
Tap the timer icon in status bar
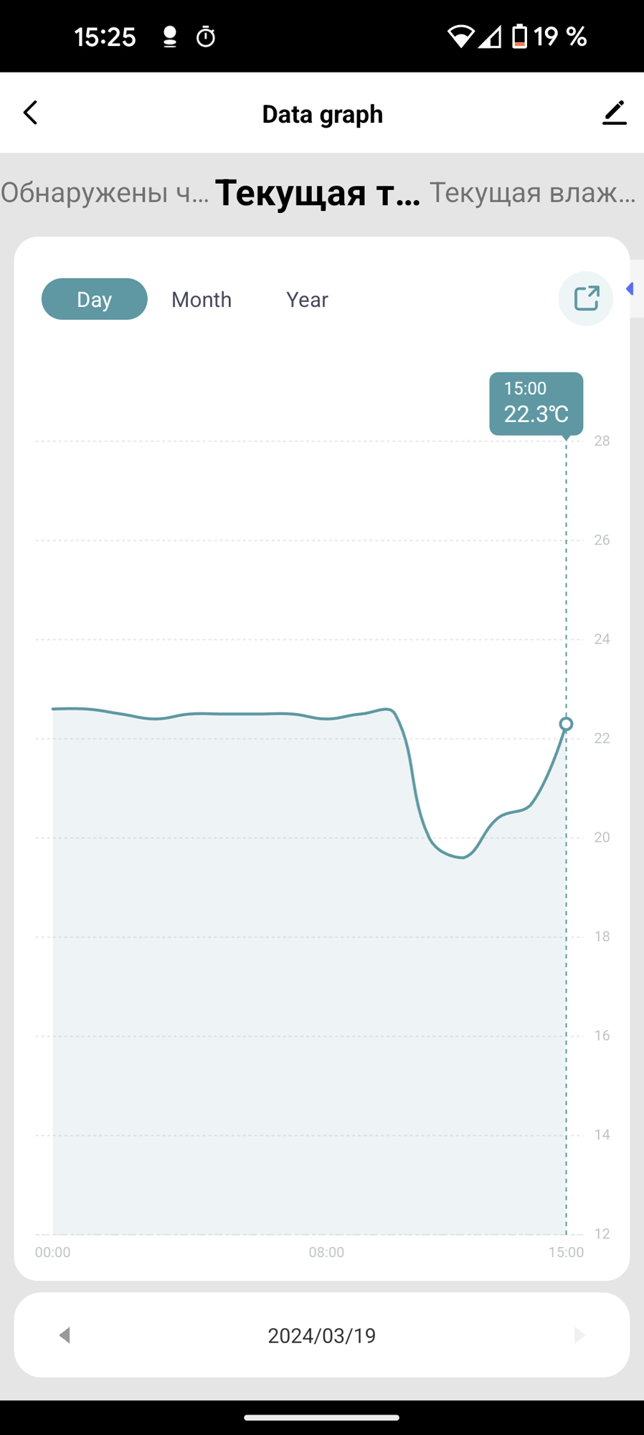pyautogui.click(x=206, y=37)
